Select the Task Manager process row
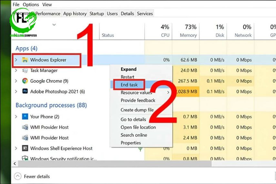The height and width of the screenshot is (184, 276). (x=144, y=70)
